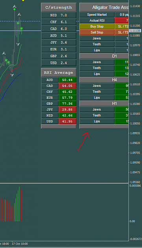Click the 1.09360 price scale label

click(135, 182)
